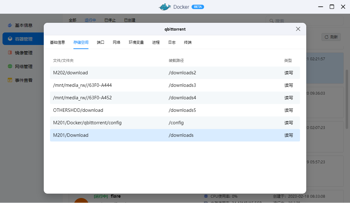Click the /config mount path
350x203 pixels.
coord(176,123)
